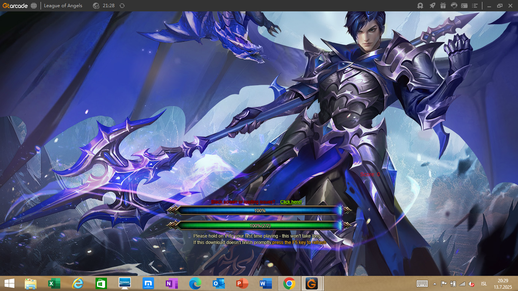Open File Explorer from taskbar
This screenshot has height=291, width=518.
(31, 283)
